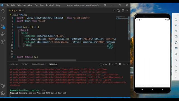
Task: Split the editor to the right
Action: click(123, 10)
